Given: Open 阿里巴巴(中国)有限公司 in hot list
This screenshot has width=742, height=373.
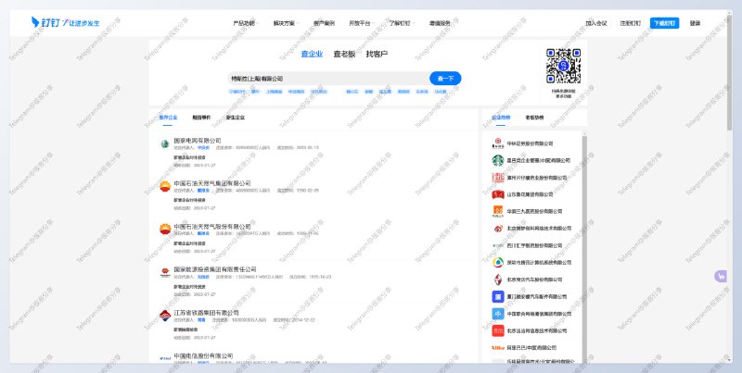Looking at the screenshot, I should 531,347.
